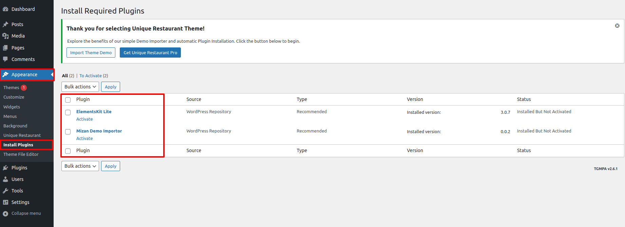
Task: Activate the ElementsKit Lite plugin link
Action: coord(84,119)
